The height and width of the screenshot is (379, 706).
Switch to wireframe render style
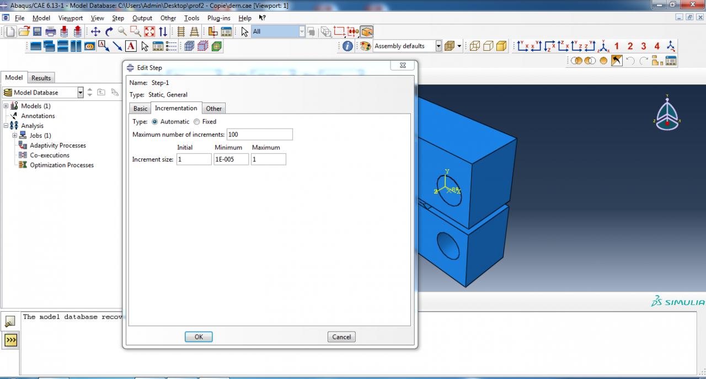click(475, 46)
